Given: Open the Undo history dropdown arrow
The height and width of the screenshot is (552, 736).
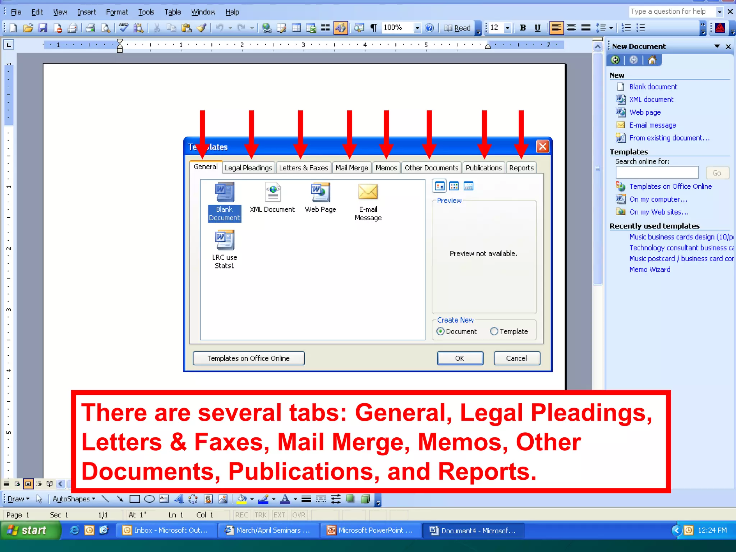Looking at the screenshot, I should (x=230, y=28).
